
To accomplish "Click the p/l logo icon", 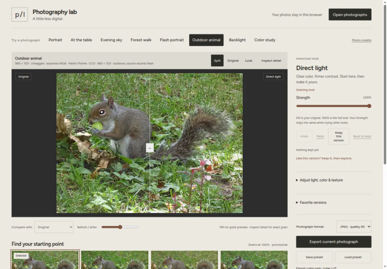I will click(20, 15).
